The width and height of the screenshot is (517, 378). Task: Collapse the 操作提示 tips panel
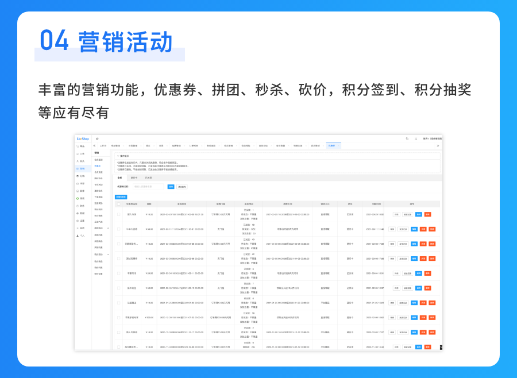point(118,156)
